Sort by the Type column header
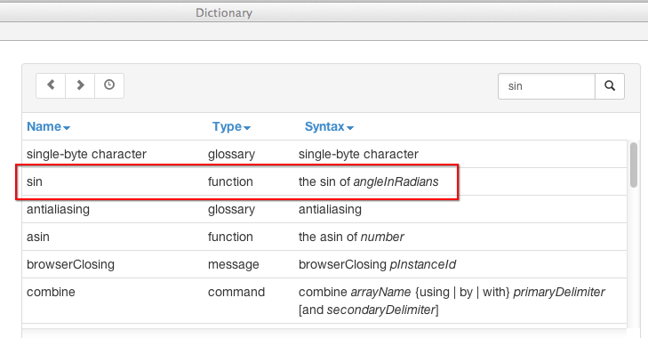This screenshot has width=648, height=338. [231, 126]
